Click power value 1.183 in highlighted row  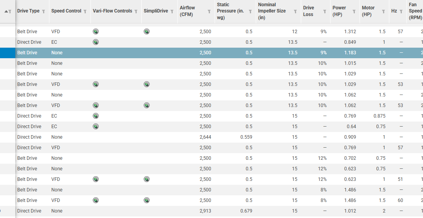[x=350, y=53]
